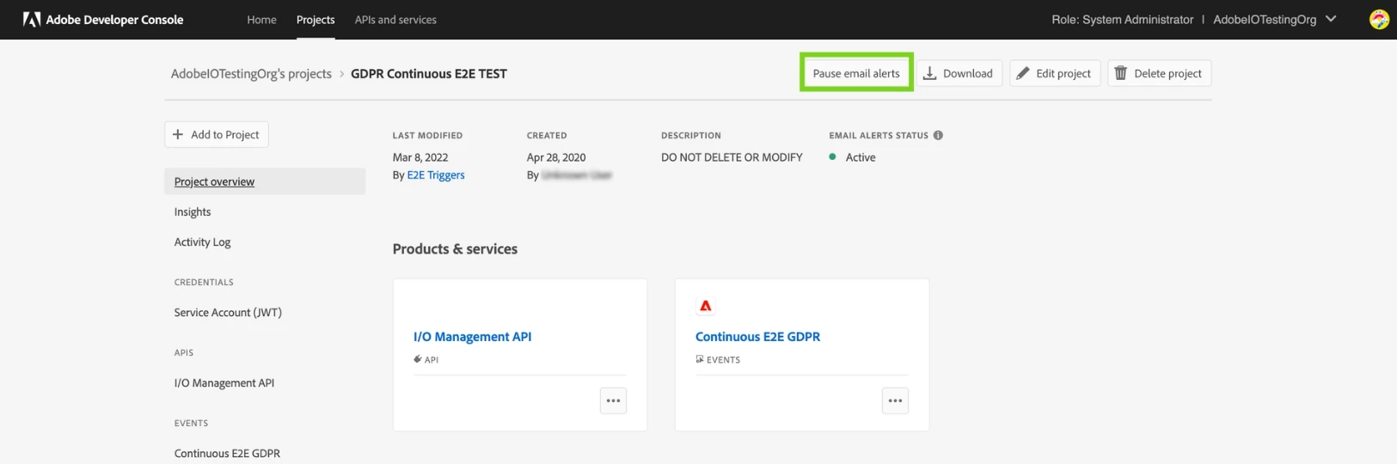Open more options on Continuous E2E GDPR card
Screen dimensions: 1397x464
tap(895, 400)
